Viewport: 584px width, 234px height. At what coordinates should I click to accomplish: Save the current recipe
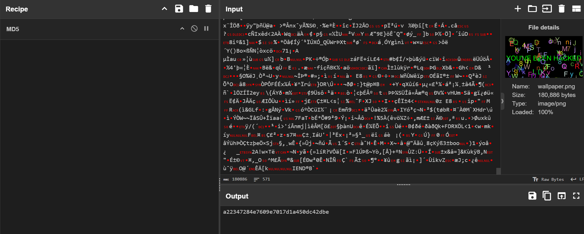pyautogui.click(x=179, y=9)
